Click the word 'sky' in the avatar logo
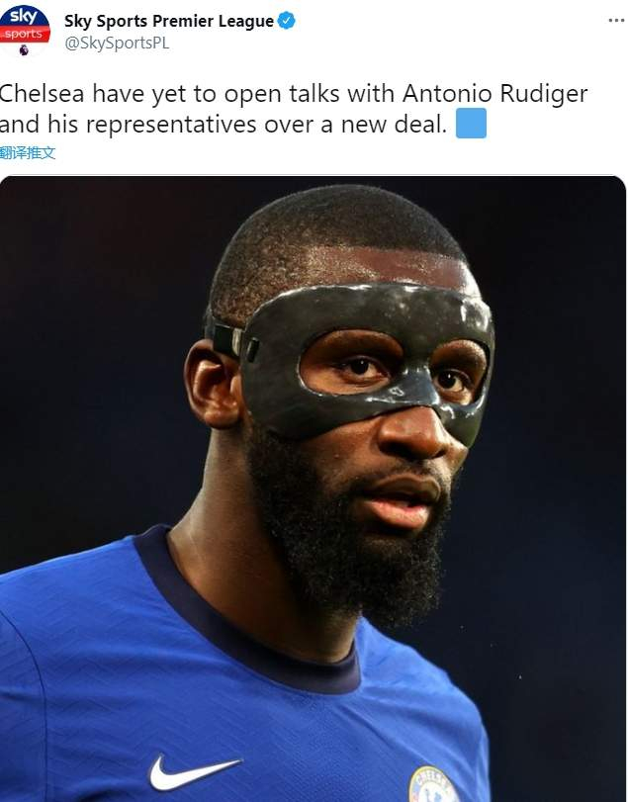 point(23,17)
